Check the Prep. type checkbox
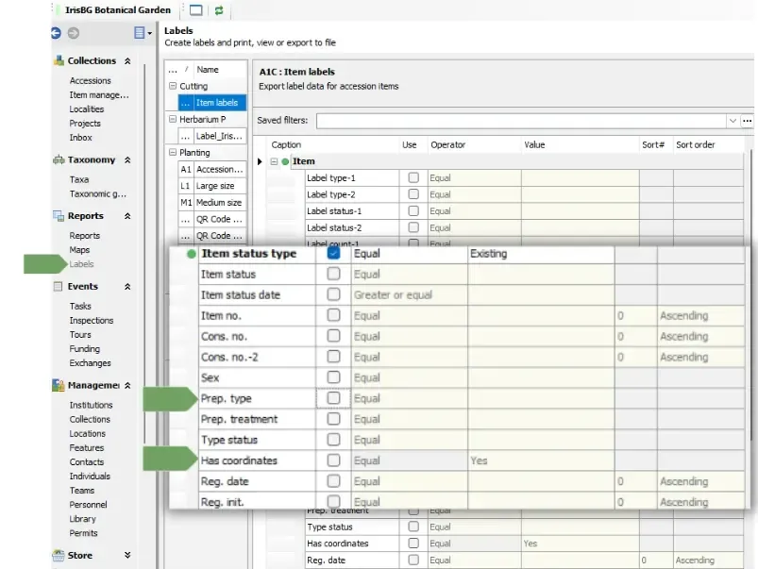 tap(333, 398)
